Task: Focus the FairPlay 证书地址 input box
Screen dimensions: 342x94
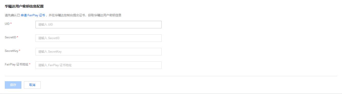Action: [98, 65]
